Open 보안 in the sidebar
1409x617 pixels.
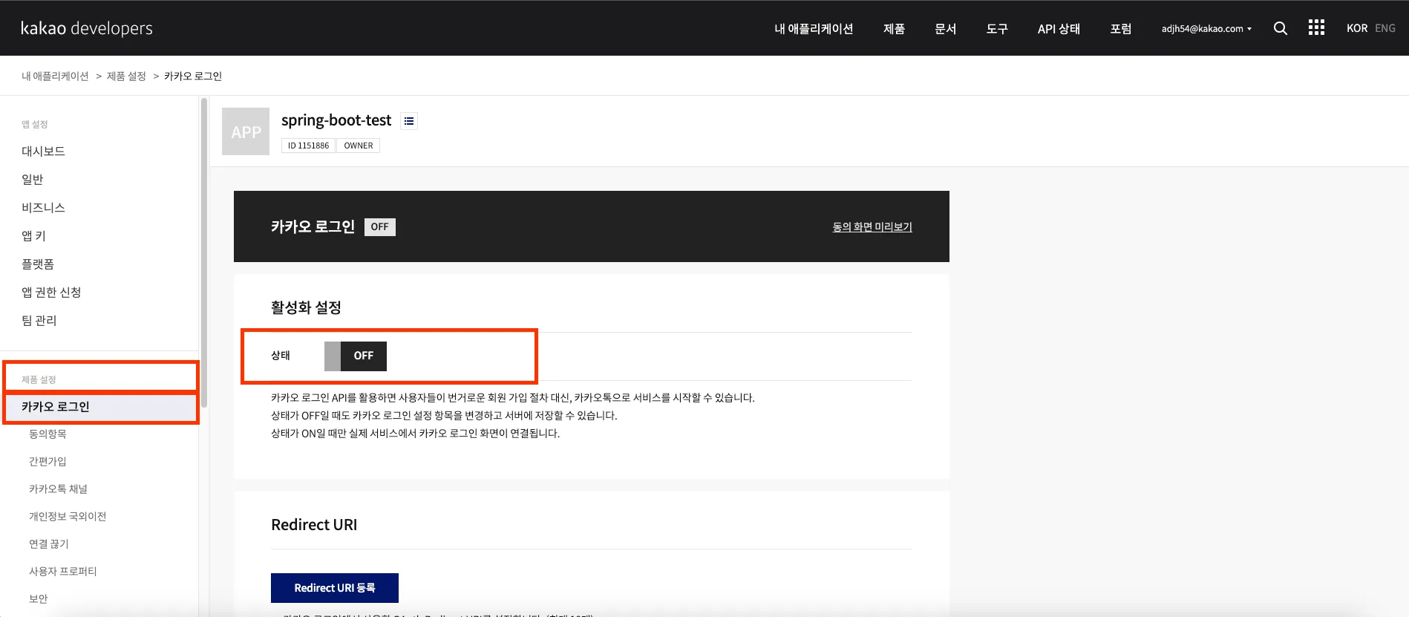pyautogui.click(x=38, y=598)
